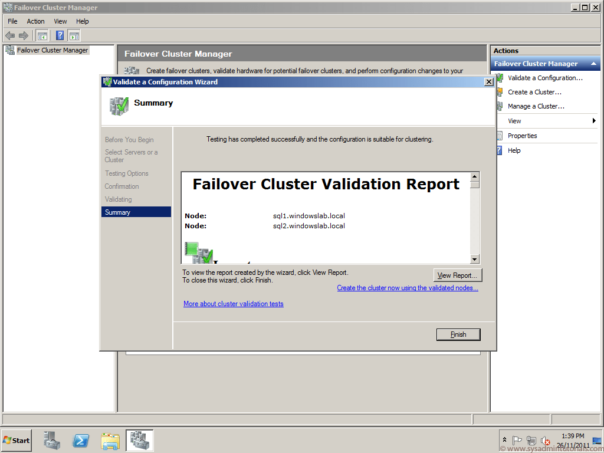Screen dimensions: 604x453
Task: Launch Windows PowerShell from the taskbar
Action: tap(81, 440)
